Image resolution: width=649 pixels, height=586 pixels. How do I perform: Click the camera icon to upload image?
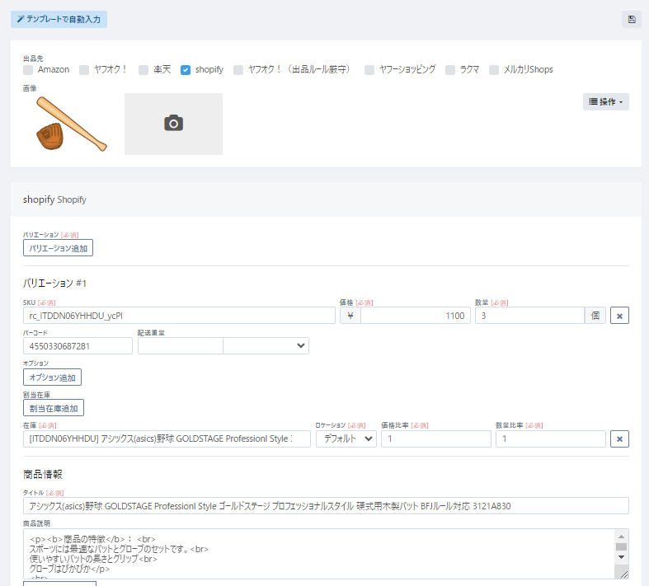173,124
